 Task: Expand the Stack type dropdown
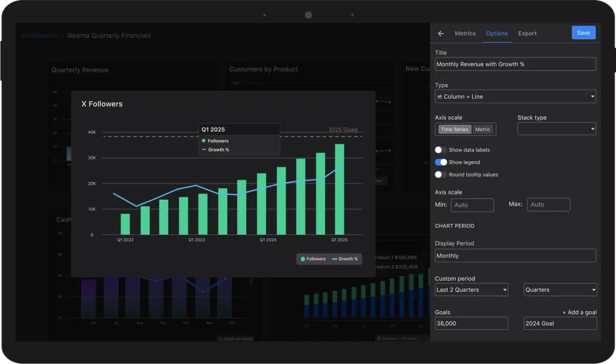[556, 129]
